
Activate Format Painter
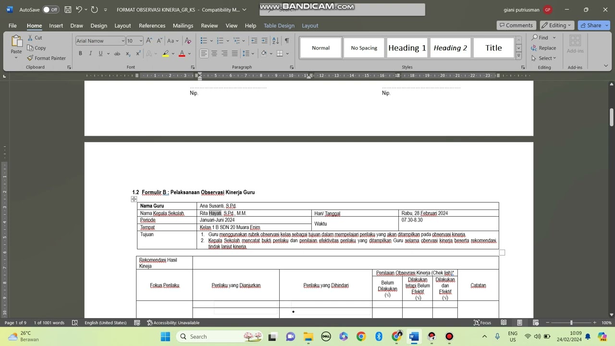pyautogui.click(x=47, y=58)
